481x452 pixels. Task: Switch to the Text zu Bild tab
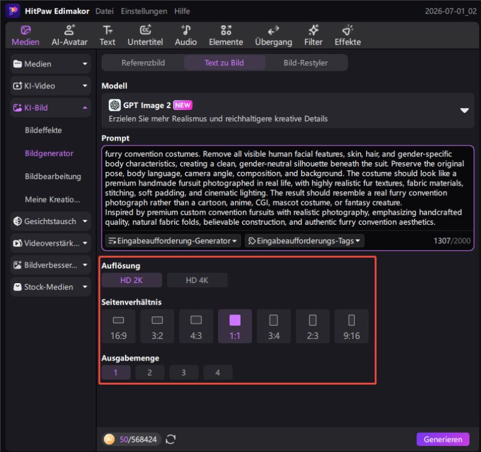pos(224,63)
